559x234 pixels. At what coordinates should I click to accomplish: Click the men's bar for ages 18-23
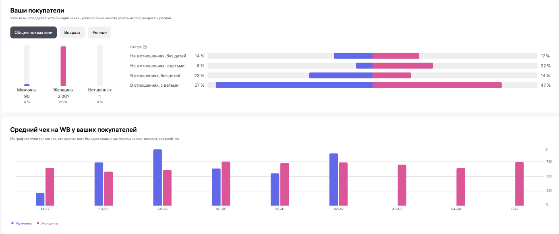pos(99,184)
